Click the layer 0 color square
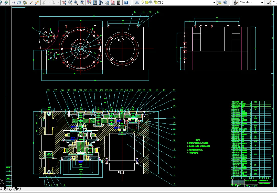Viewport: 277px width, 193px height. tap(159, 3)
